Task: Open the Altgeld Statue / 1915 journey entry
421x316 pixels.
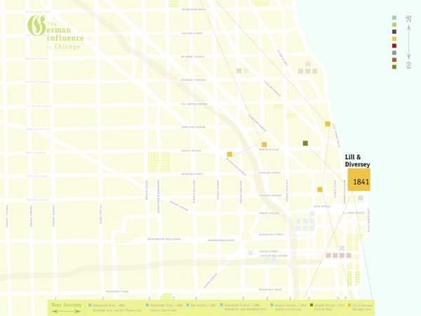Action: click(x=327, y=308)
